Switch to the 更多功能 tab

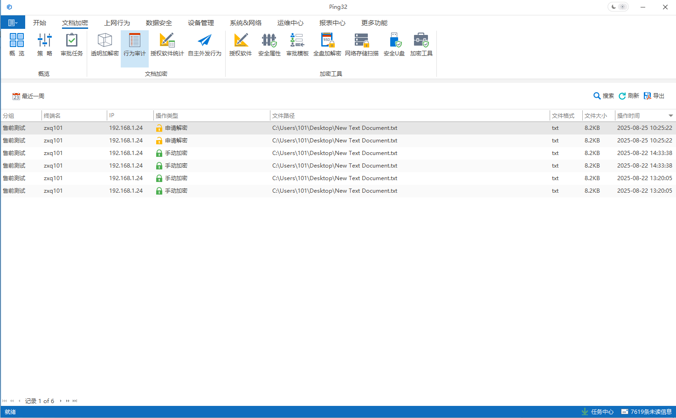[x=374, y=23]
